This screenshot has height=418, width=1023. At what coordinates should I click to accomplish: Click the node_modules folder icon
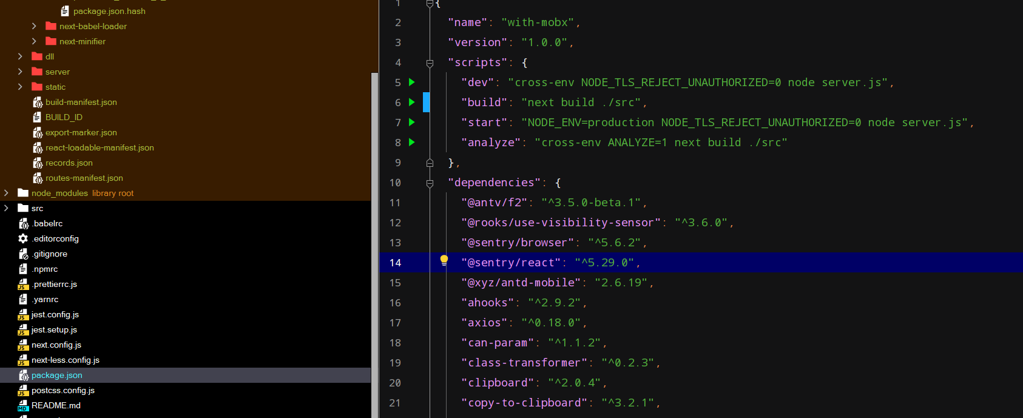(23, 193)
